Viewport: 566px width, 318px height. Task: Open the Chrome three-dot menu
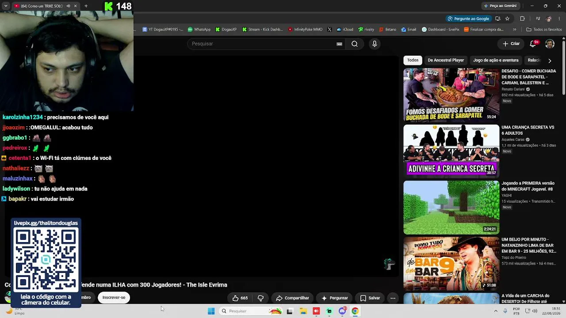coord(559,19)
